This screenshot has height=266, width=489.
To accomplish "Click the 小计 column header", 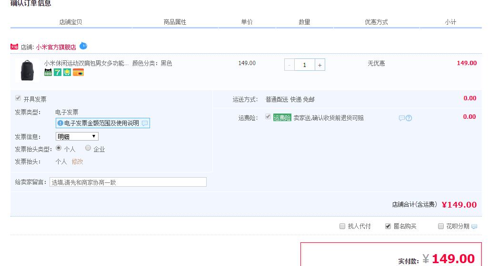I will pos(450,22).
